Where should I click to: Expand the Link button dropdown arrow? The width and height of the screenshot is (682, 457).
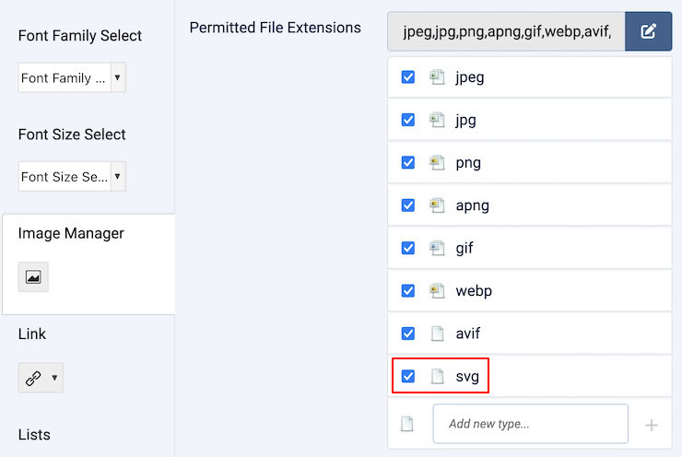pyautogui.click(x=55, y=378)
